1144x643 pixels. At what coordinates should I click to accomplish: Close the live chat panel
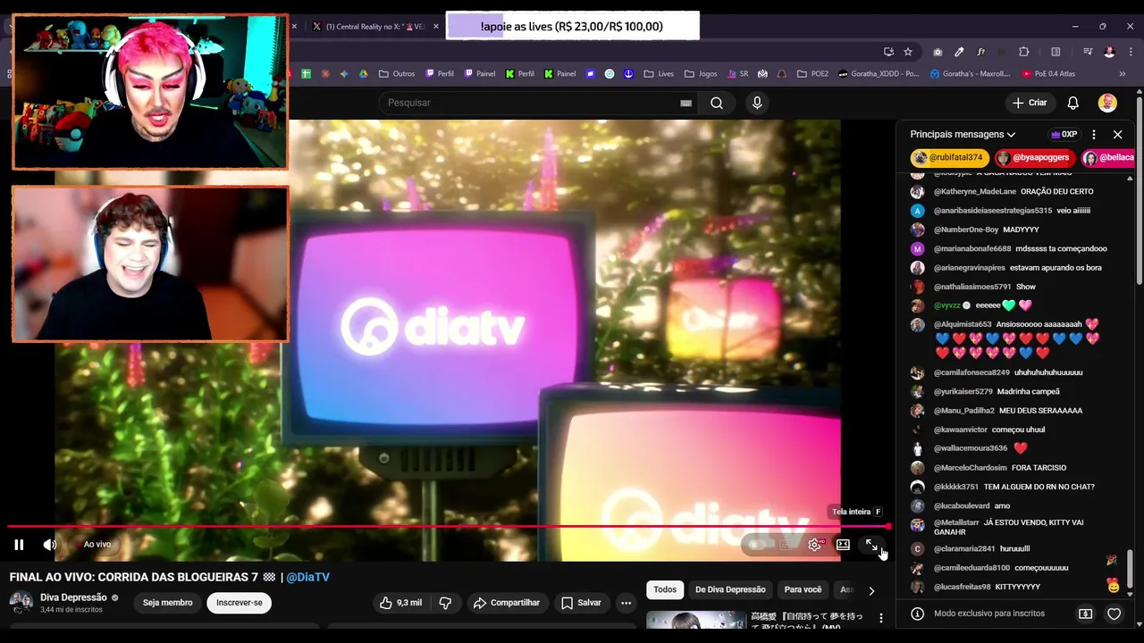click(x=1117, y=134)
